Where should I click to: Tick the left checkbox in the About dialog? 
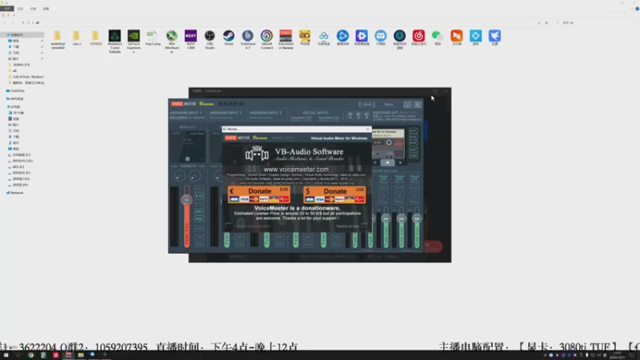(x=229, y=226)
